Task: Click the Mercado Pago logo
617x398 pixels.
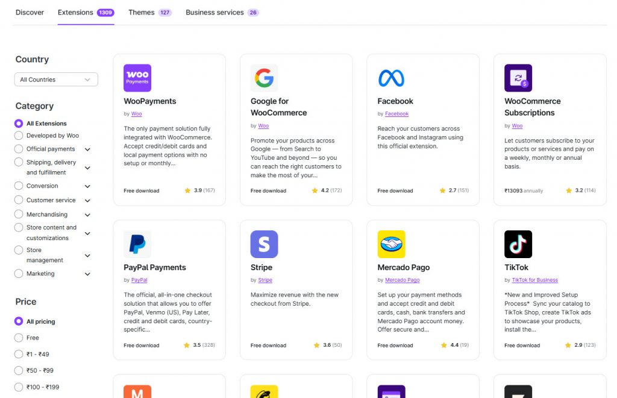Action: (390, 244)
